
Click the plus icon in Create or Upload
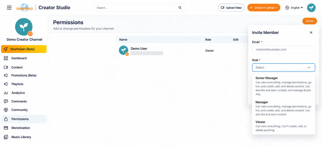[251, 8]
